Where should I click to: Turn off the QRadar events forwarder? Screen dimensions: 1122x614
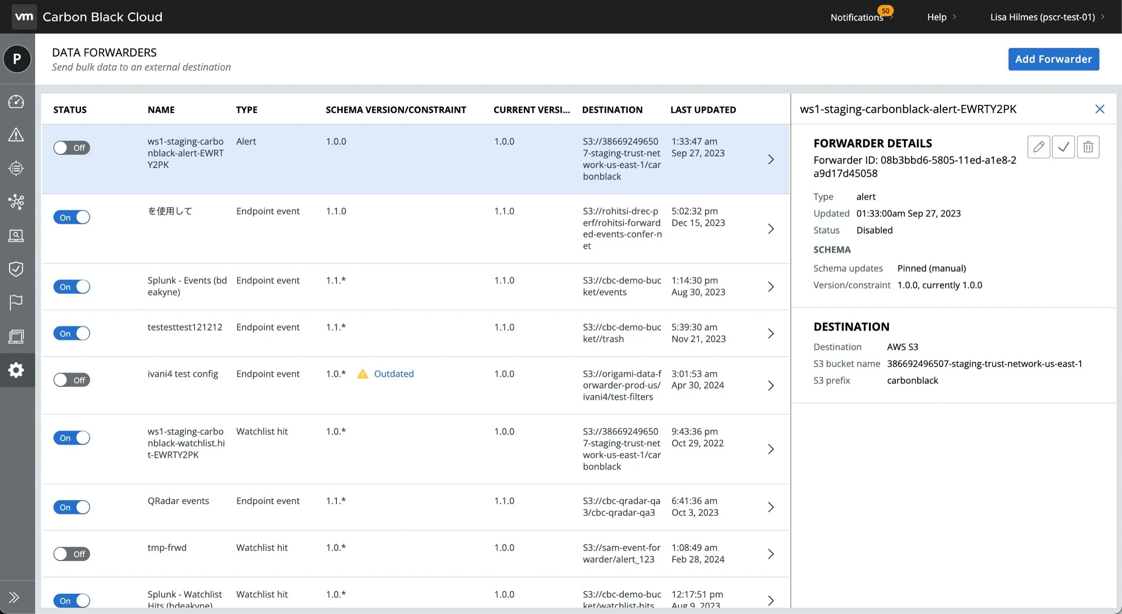pos(71,507)
